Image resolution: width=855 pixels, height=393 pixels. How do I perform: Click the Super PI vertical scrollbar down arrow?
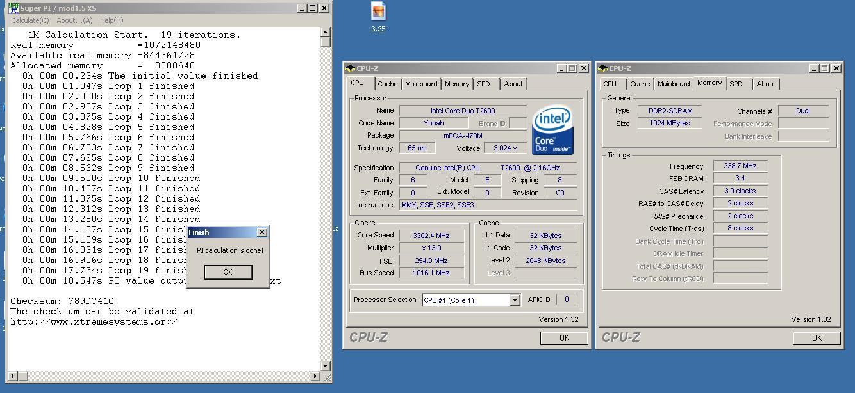[325, 366]
